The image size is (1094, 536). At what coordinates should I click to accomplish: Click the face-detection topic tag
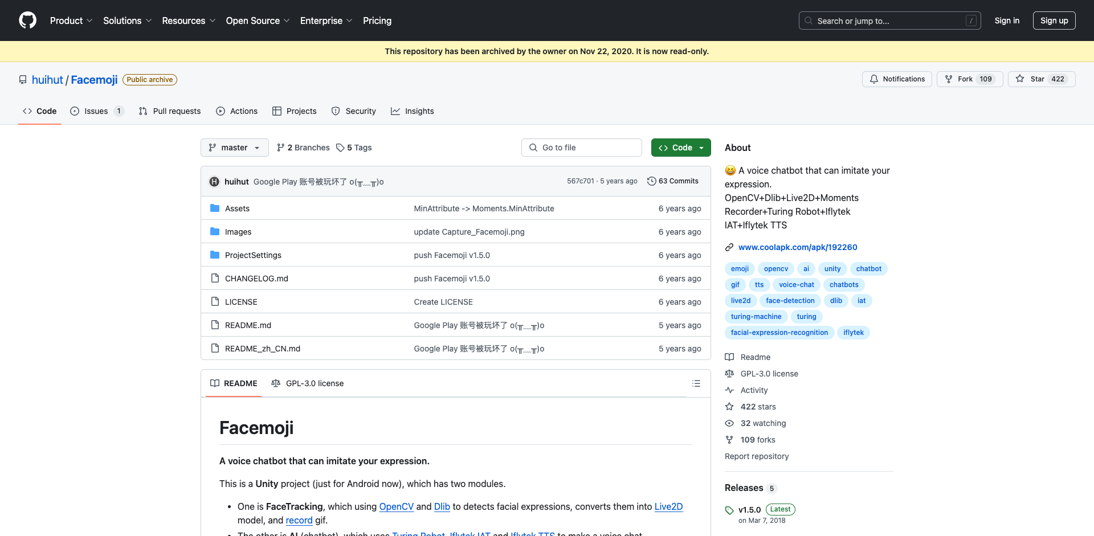(x=790, y=301)
